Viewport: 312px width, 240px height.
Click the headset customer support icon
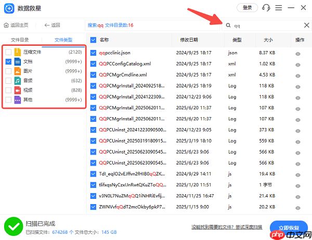(x=266, y=8)
